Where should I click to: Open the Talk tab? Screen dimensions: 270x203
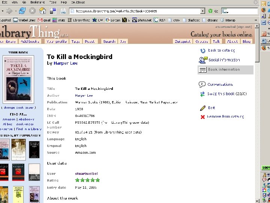click(x=216, y=41)
